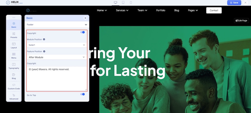Switch to desktop preview icon

tap(115, 2)
